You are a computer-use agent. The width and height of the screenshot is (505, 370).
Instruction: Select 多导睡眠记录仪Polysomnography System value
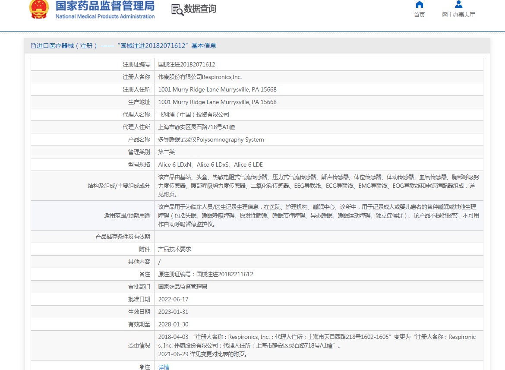[211, 139]
